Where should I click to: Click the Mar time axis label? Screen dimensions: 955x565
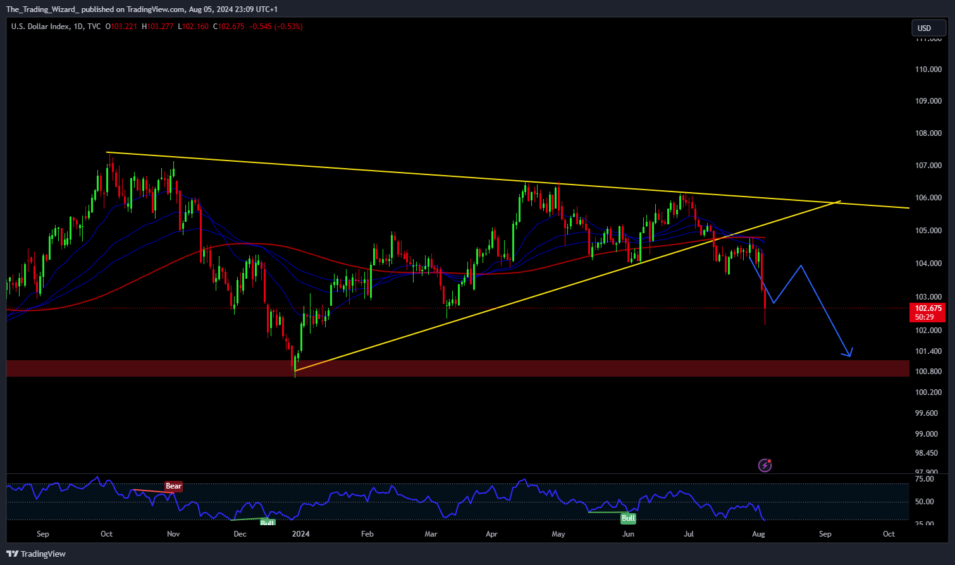coord(431,534)
